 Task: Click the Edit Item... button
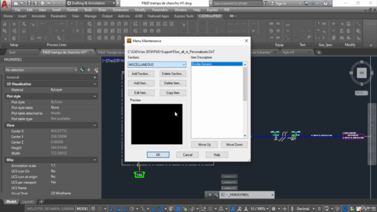coord(141,93)
